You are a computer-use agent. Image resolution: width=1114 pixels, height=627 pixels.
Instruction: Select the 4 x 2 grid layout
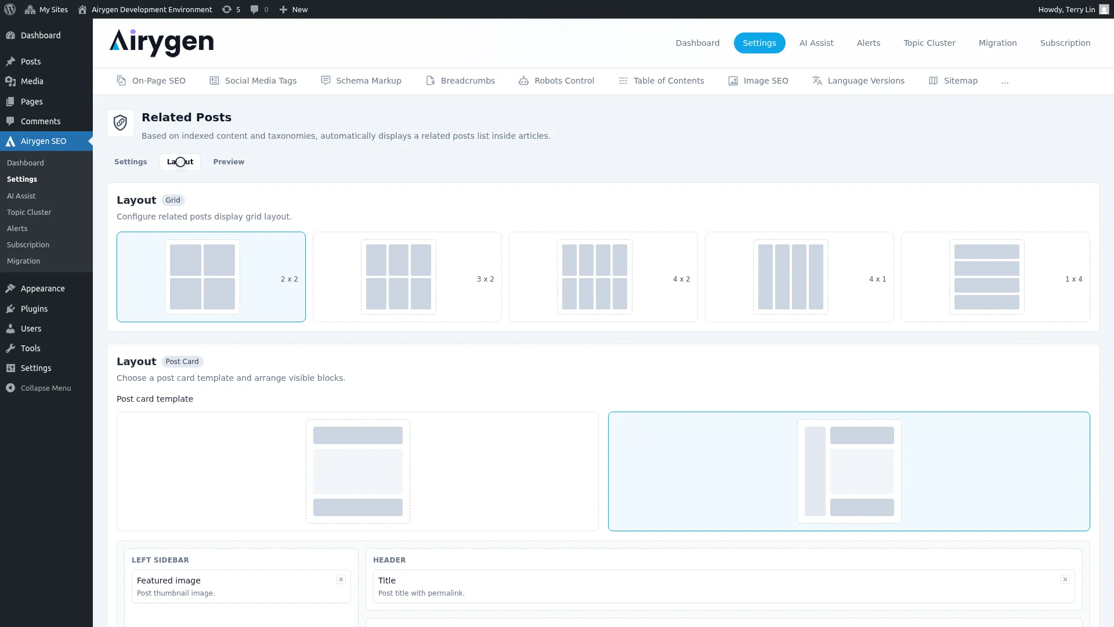pyautogui.click(x=603, y=277)
